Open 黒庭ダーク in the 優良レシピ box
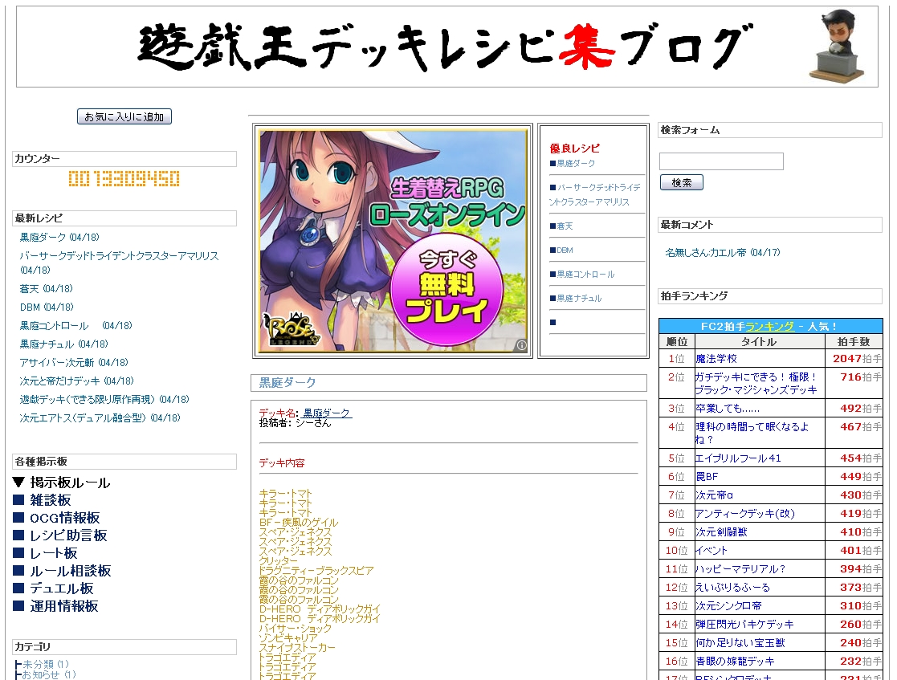The width and height of the screenshot is (897, 680). pos(576,164)
